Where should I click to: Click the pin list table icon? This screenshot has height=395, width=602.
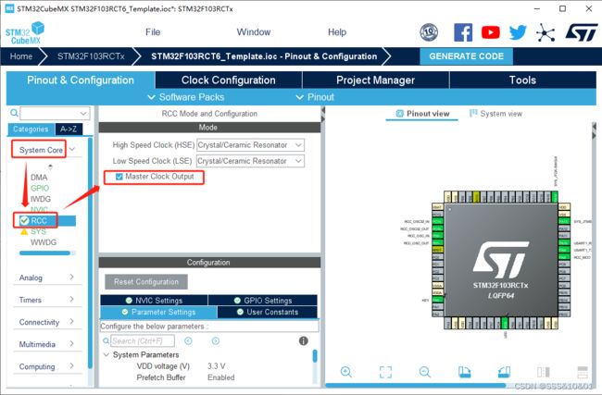point(583,372)
